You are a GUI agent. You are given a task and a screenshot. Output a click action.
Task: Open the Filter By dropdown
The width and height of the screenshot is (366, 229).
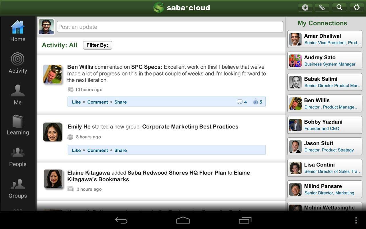click(98, 45)
